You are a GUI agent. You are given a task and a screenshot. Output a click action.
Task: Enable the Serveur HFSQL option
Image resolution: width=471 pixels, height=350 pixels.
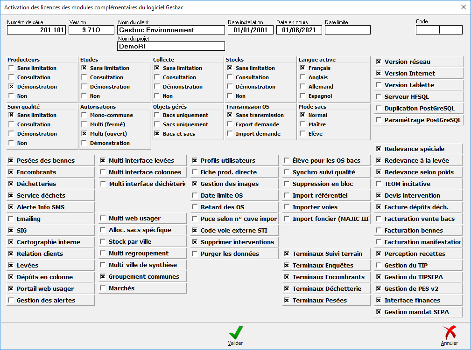click(379, 97)
